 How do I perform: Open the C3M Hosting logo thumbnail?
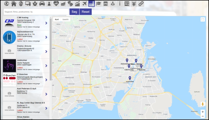[x=9, y=23]
